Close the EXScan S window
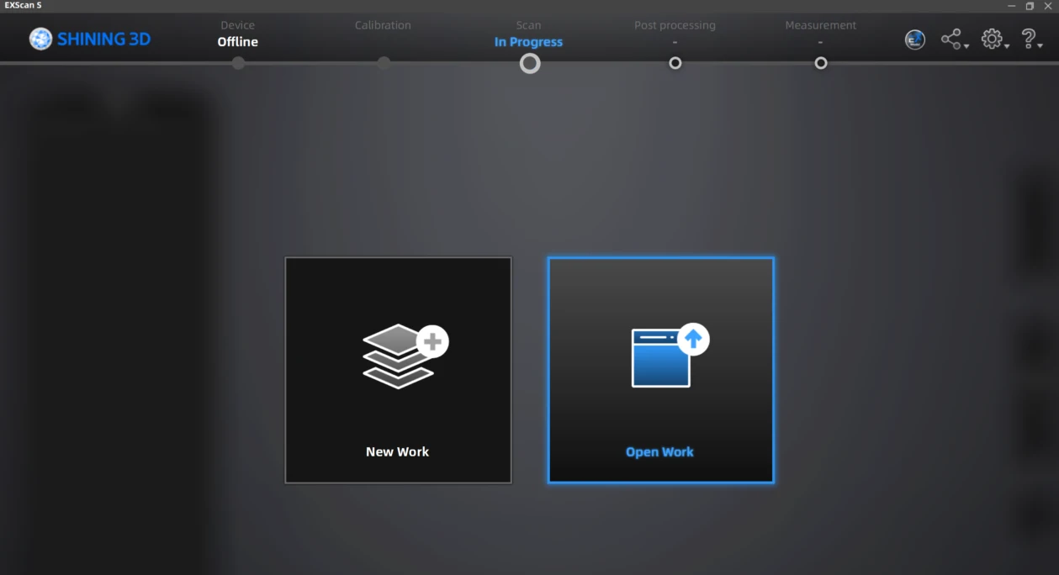Image resolution: width=1059 pixels, height=575 pixels. (1048, 6)
